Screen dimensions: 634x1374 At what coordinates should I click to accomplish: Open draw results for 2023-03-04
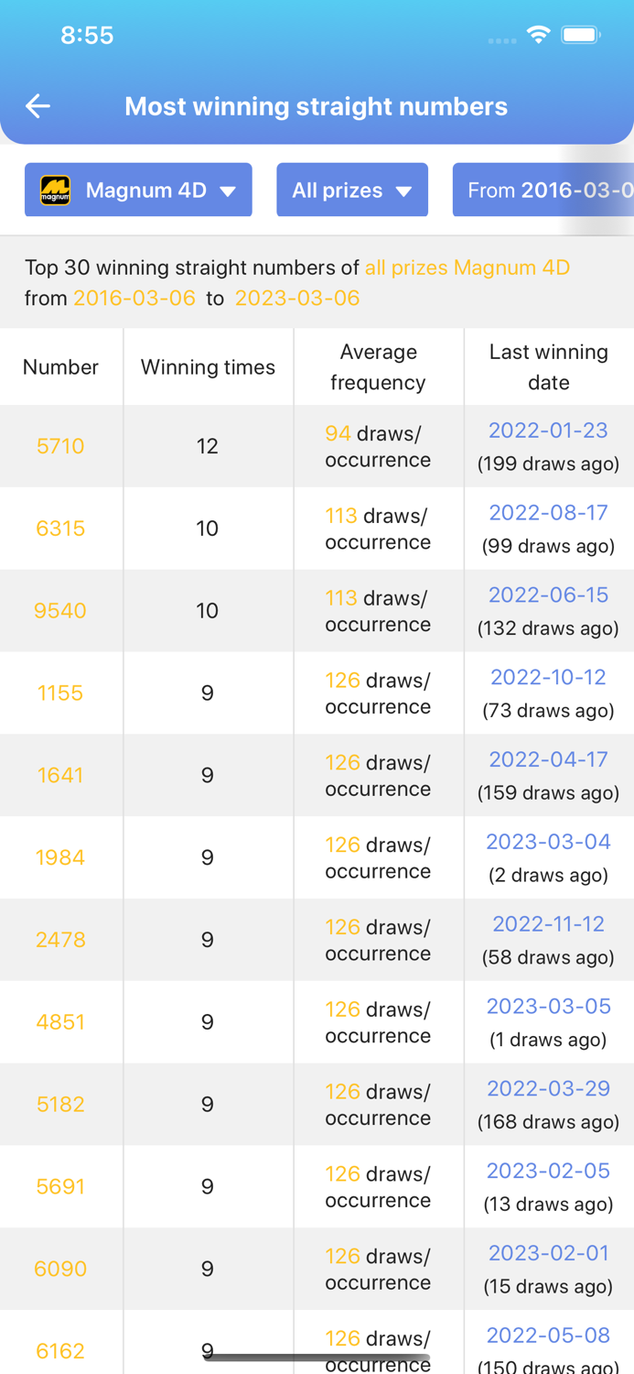[548, 841]
